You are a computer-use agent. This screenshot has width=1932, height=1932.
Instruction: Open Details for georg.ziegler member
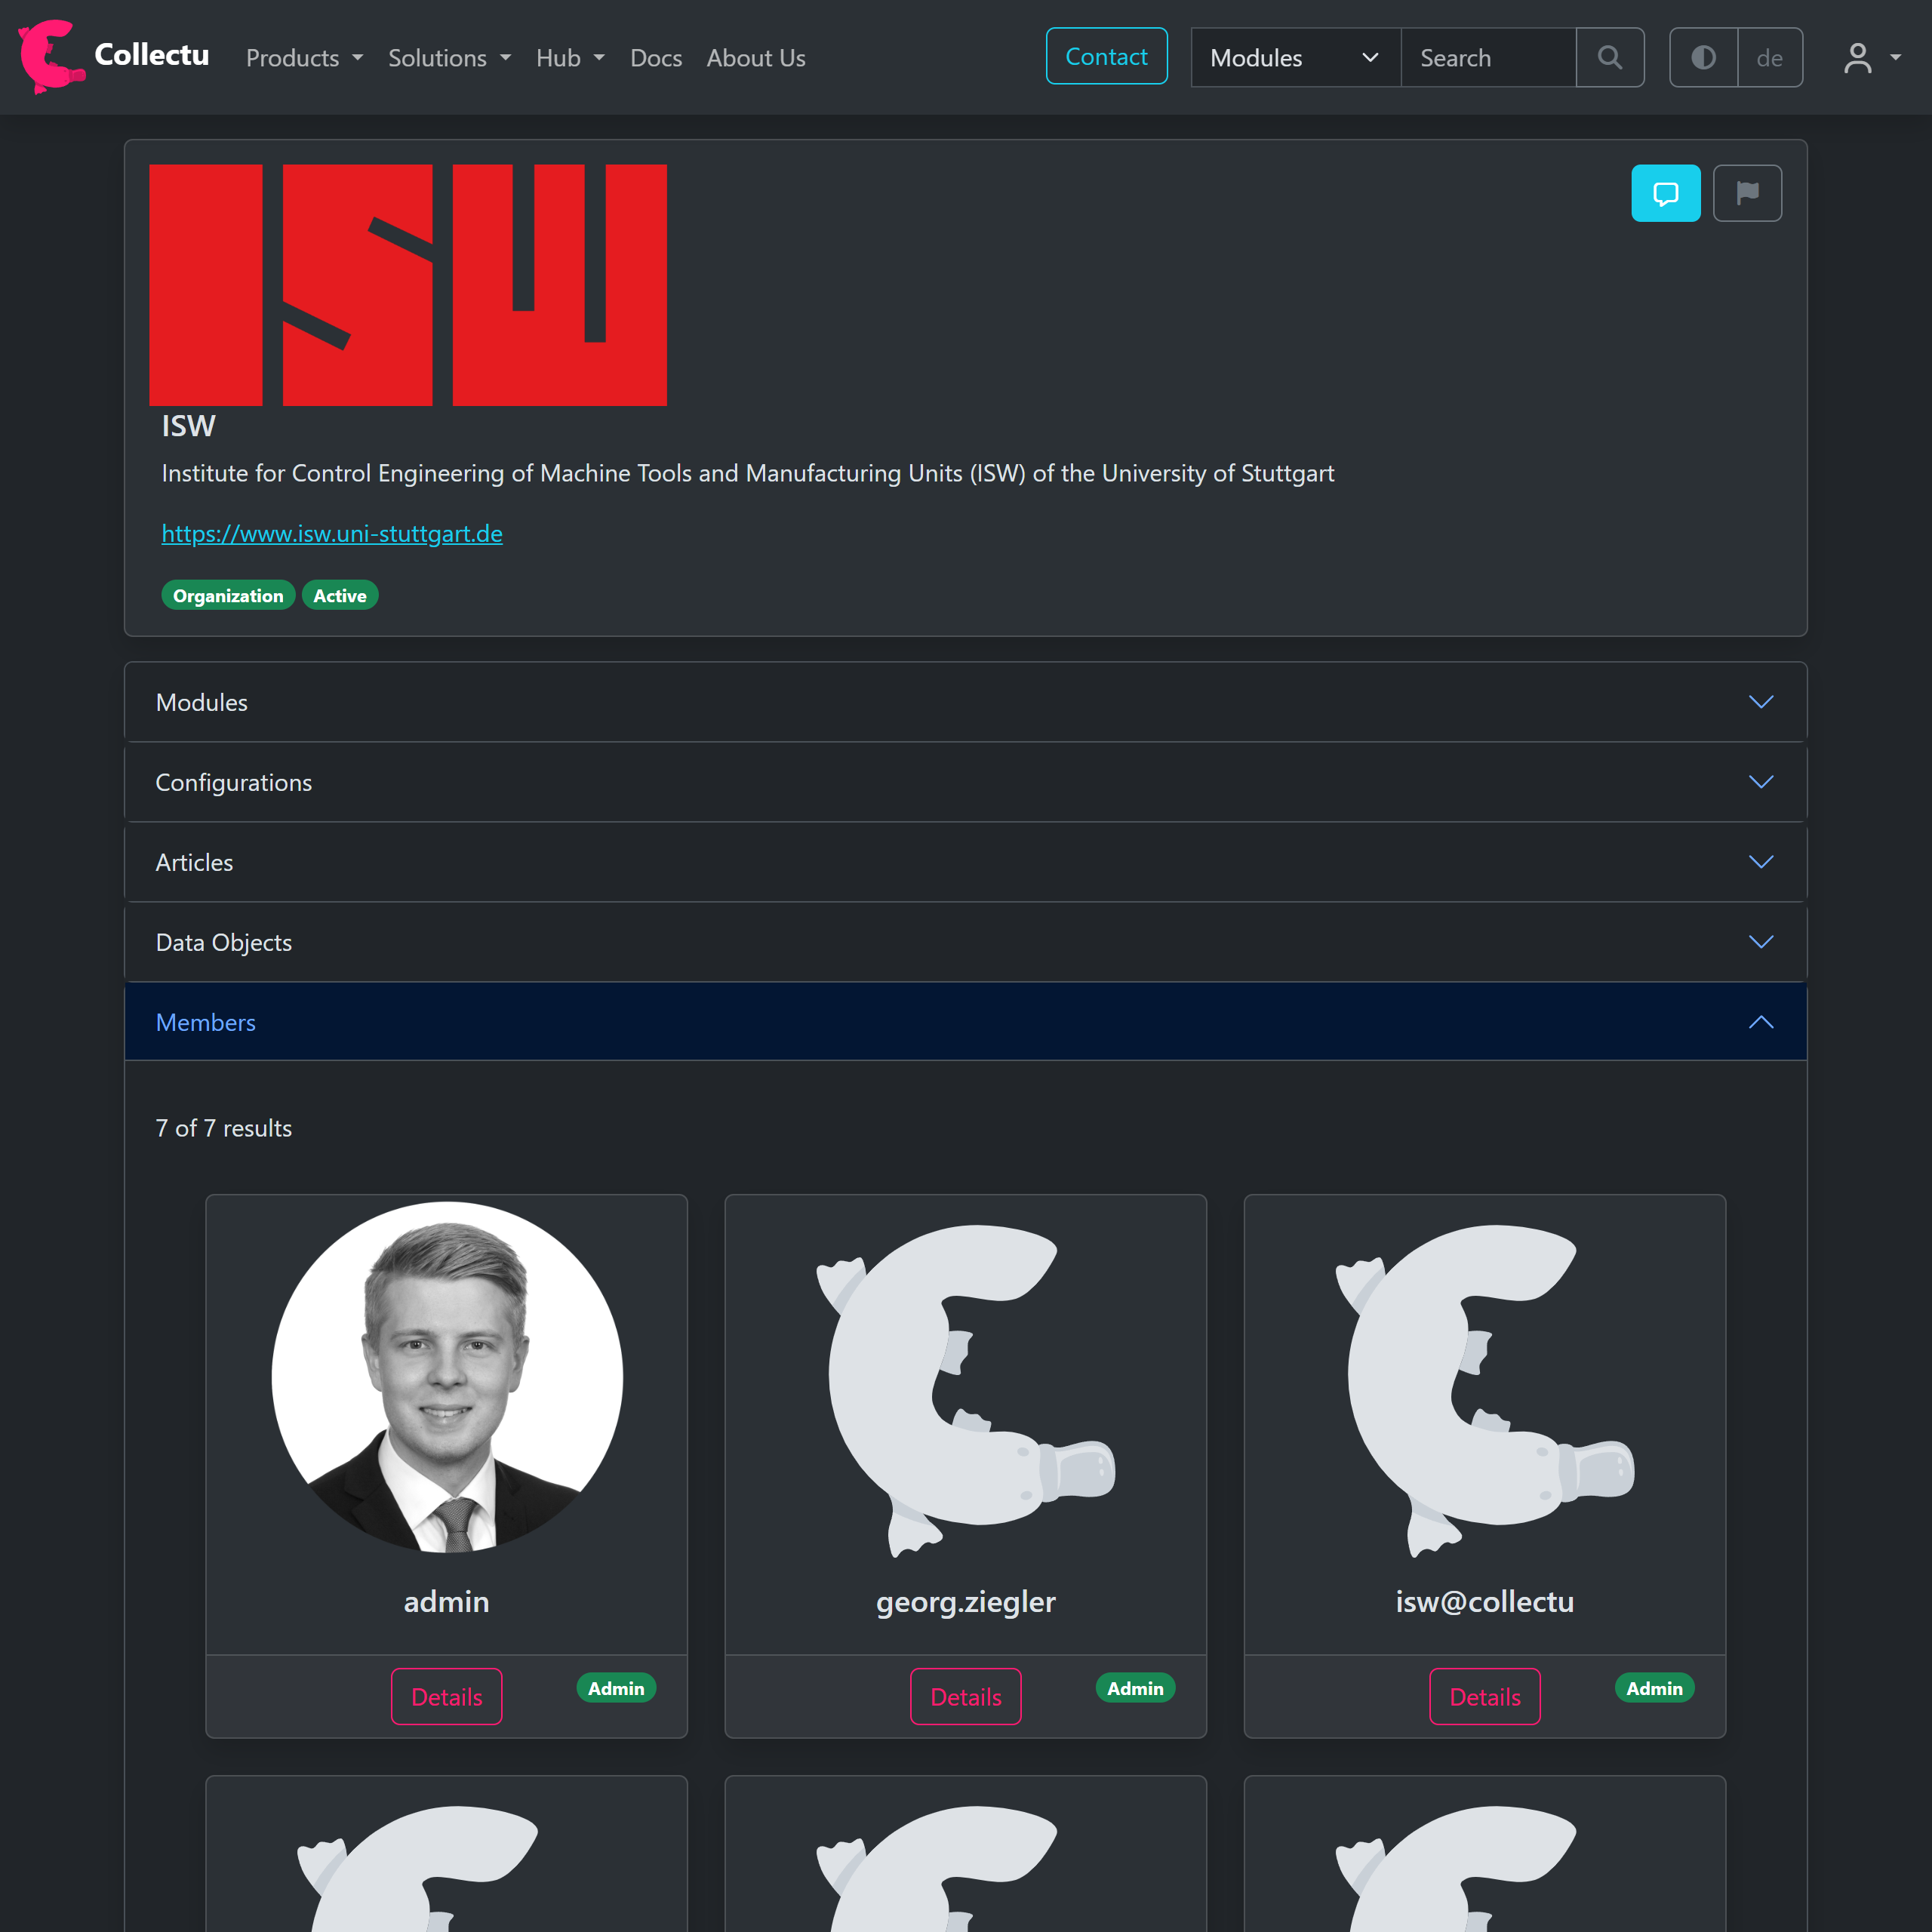[965, 1696]
